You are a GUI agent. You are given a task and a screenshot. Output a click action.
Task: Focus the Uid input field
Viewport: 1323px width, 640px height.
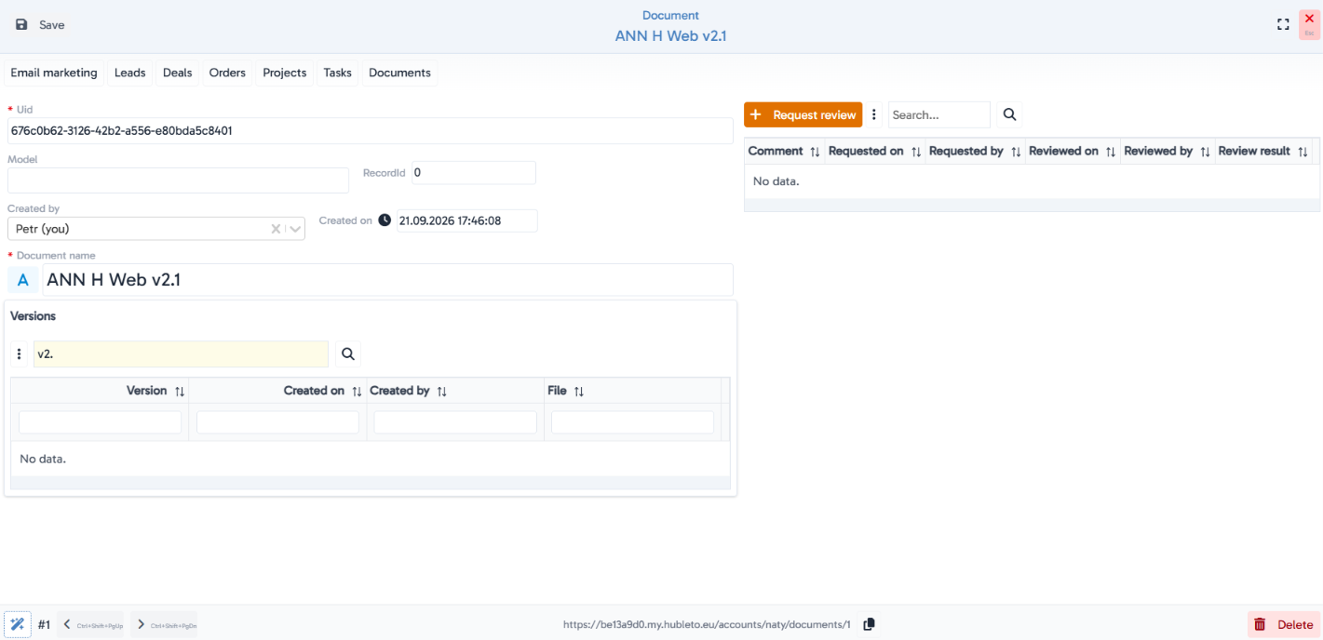(x=371, y=131)
